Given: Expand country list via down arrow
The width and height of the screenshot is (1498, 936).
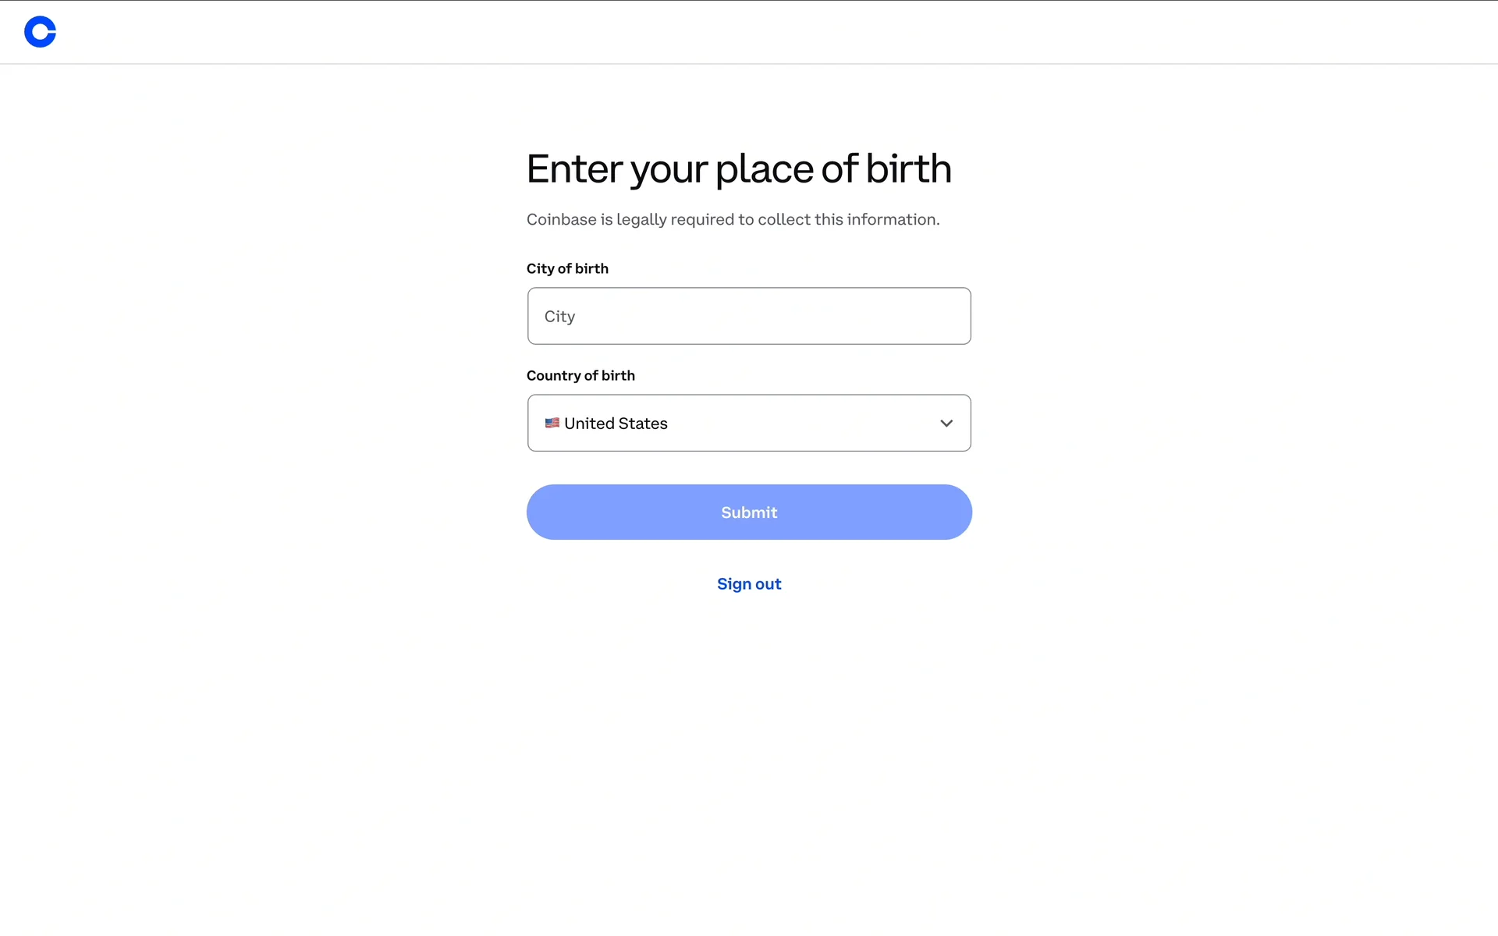Looking at the screenshot, I should (x=946, y=423).
